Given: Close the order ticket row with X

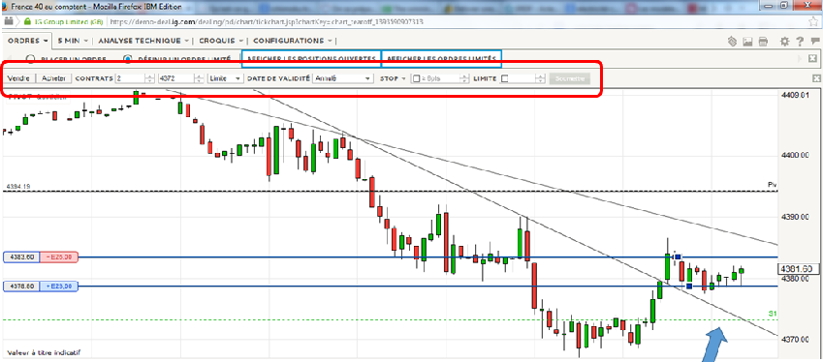Looking at the screenshot, I should [x=816, y=78].
